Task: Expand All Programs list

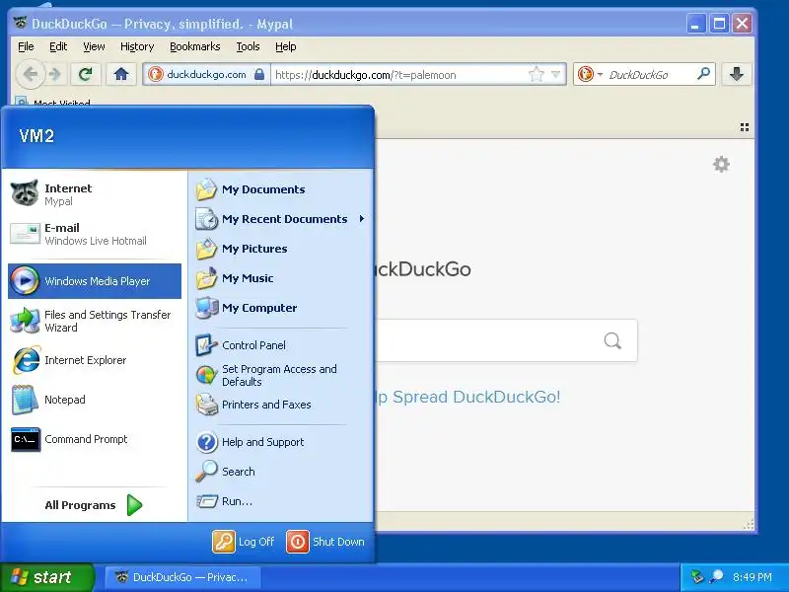Action: pyautogui.click(x=94, y=505)
